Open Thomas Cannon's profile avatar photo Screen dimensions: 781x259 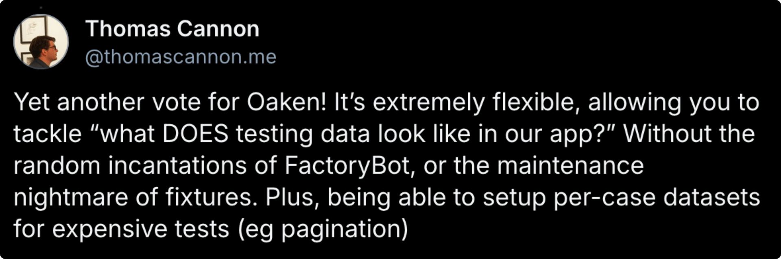point(41,41)
